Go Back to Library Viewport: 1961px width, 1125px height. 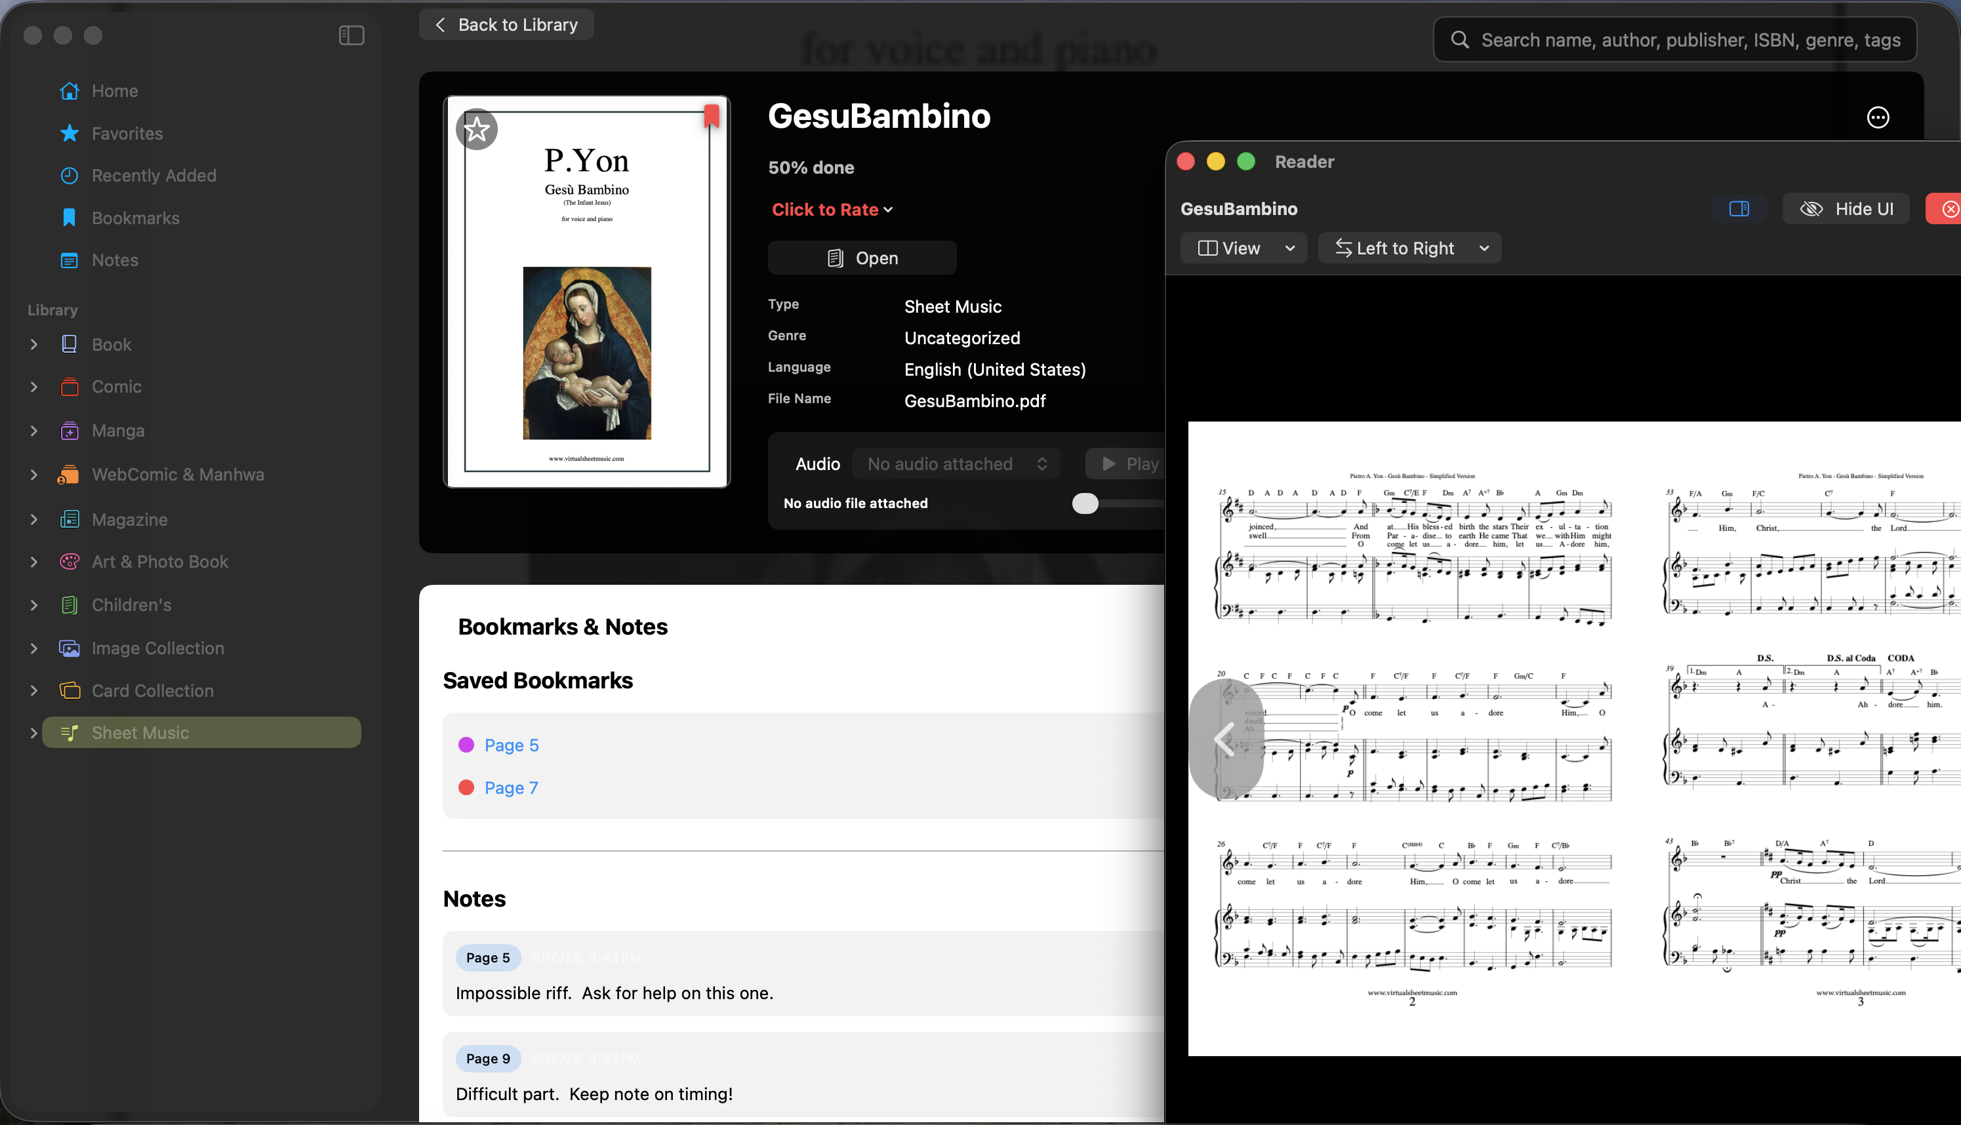click(x=506, y=25)
